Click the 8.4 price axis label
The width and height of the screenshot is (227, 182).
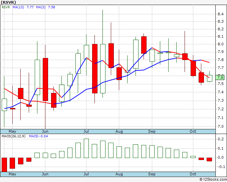pos(220,14)
